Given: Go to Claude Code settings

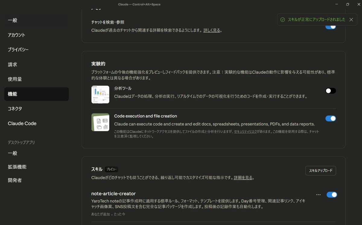Looking at the screenshot, I should click(x=37, y=123).
